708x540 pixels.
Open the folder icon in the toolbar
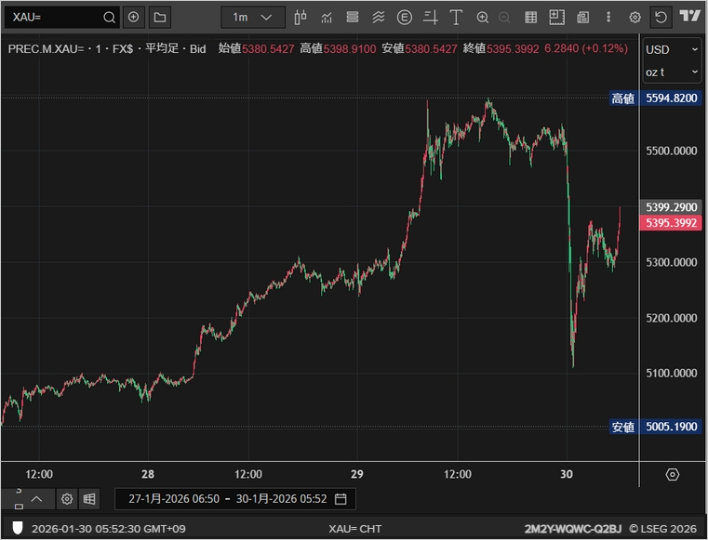pos(159,17)
